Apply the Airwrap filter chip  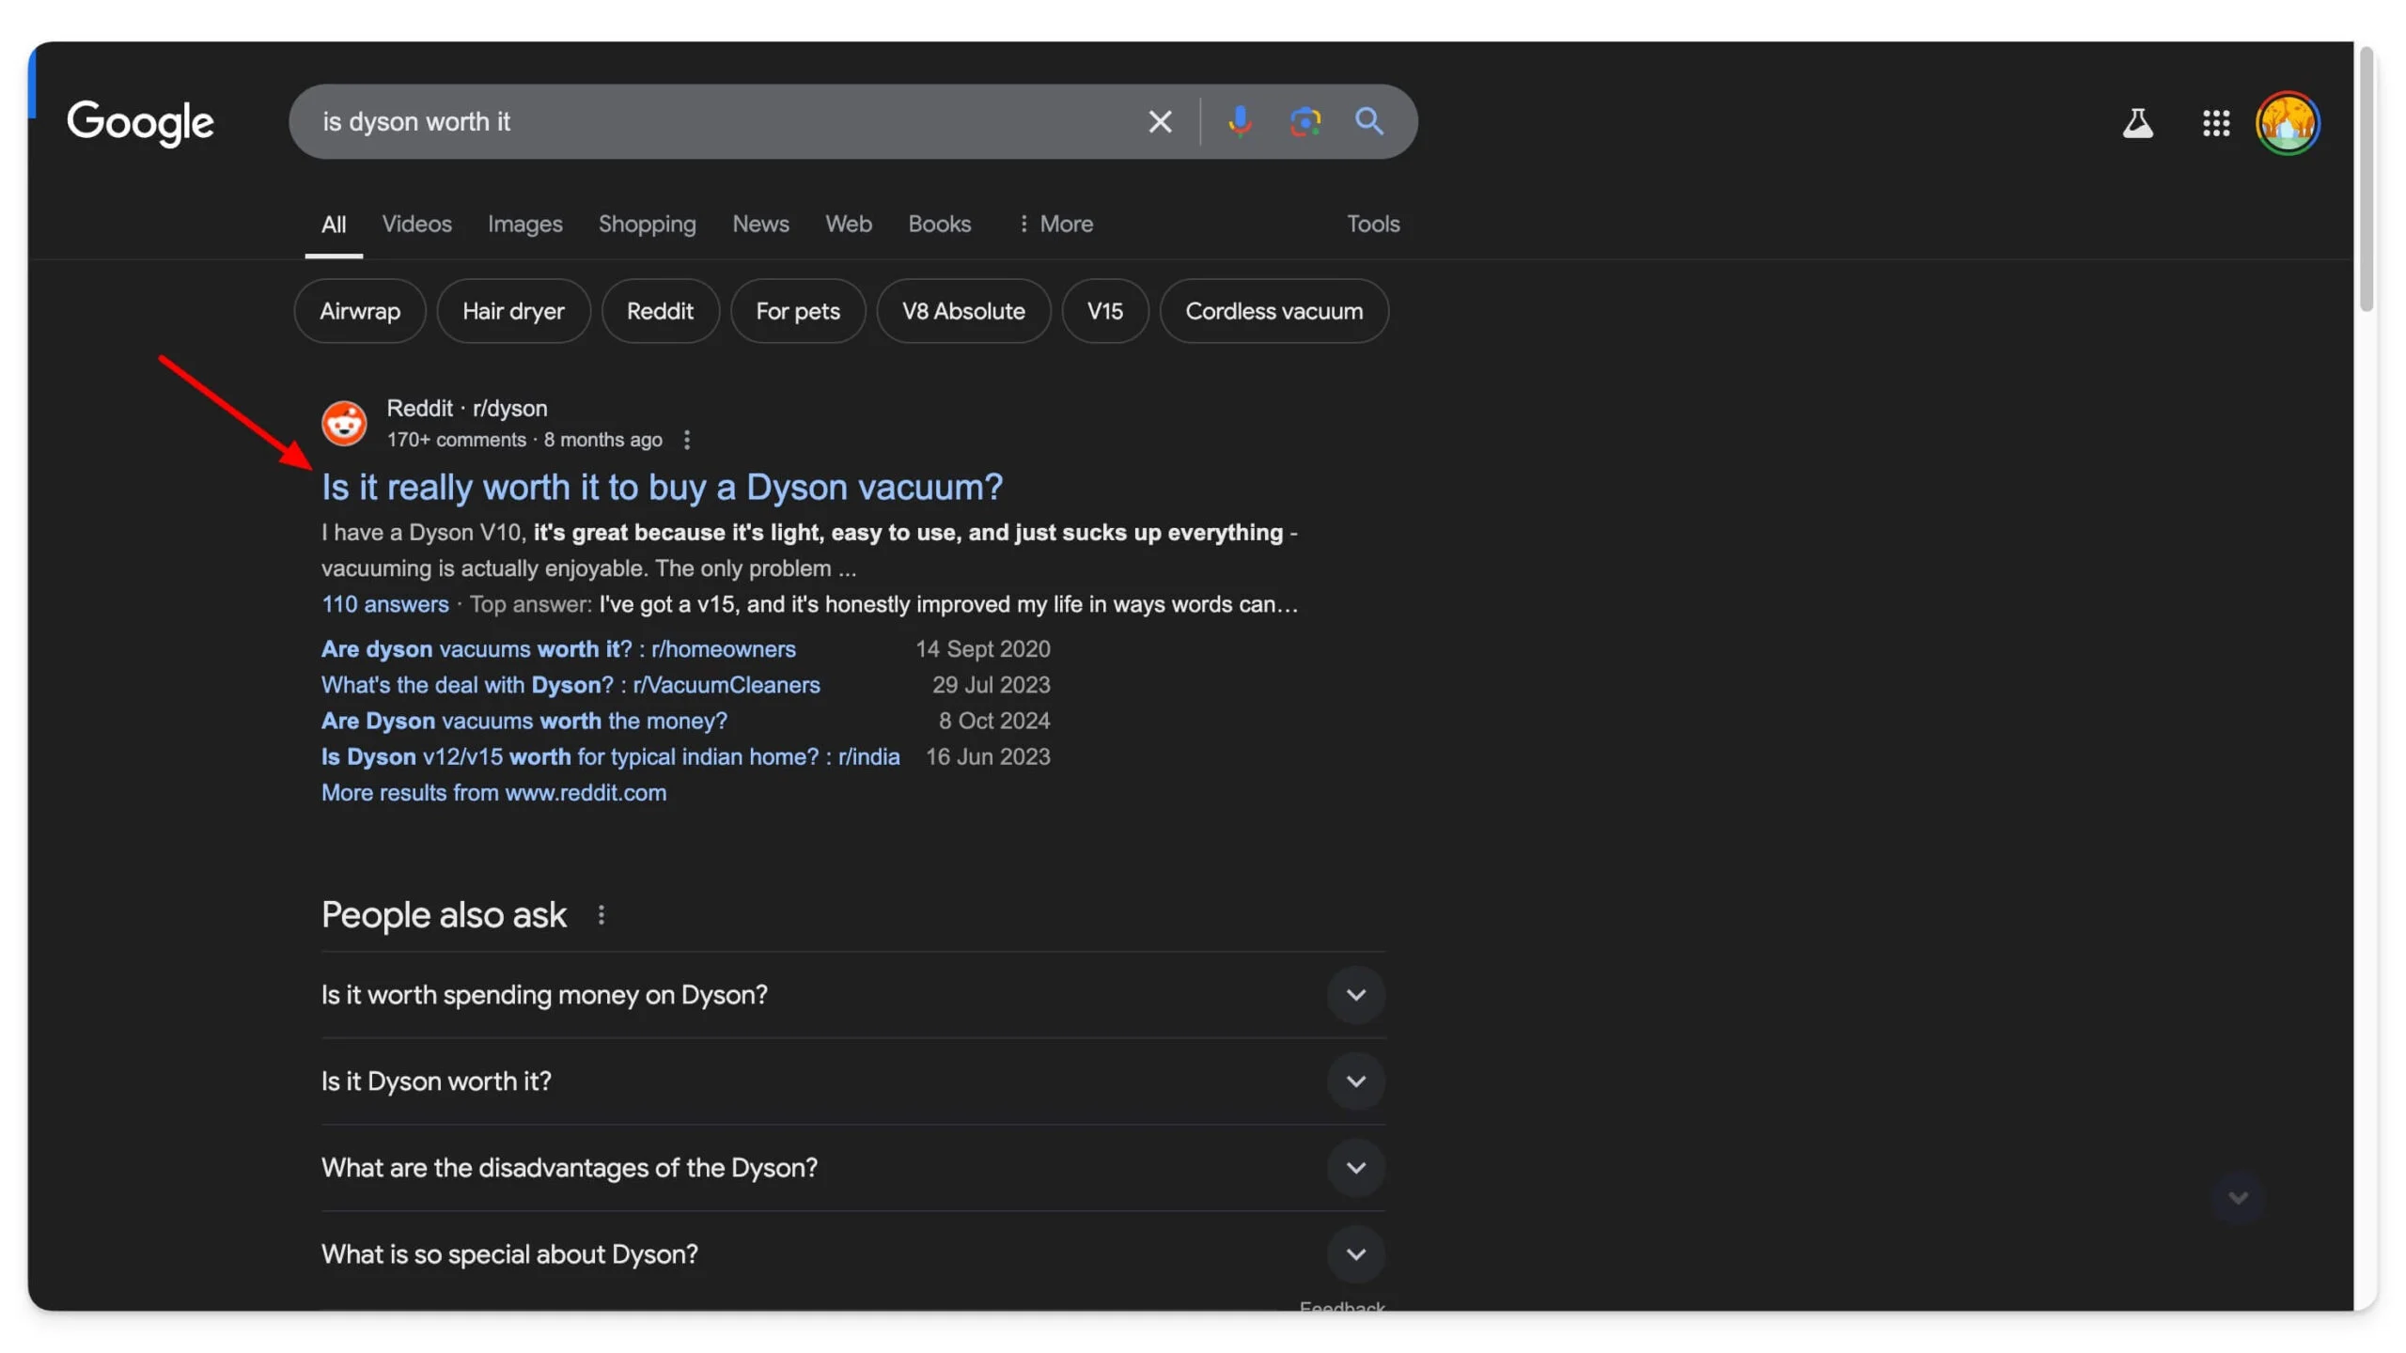[x=360, y=311]
